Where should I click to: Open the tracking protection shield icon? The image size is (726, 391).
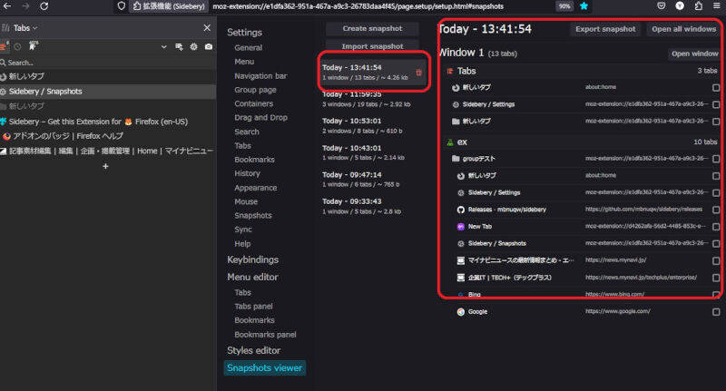click(x=122, y=6)
